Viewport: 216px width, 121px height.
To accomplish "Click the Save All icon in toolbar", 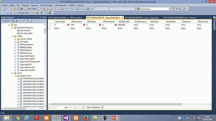I will pos(21,9).
